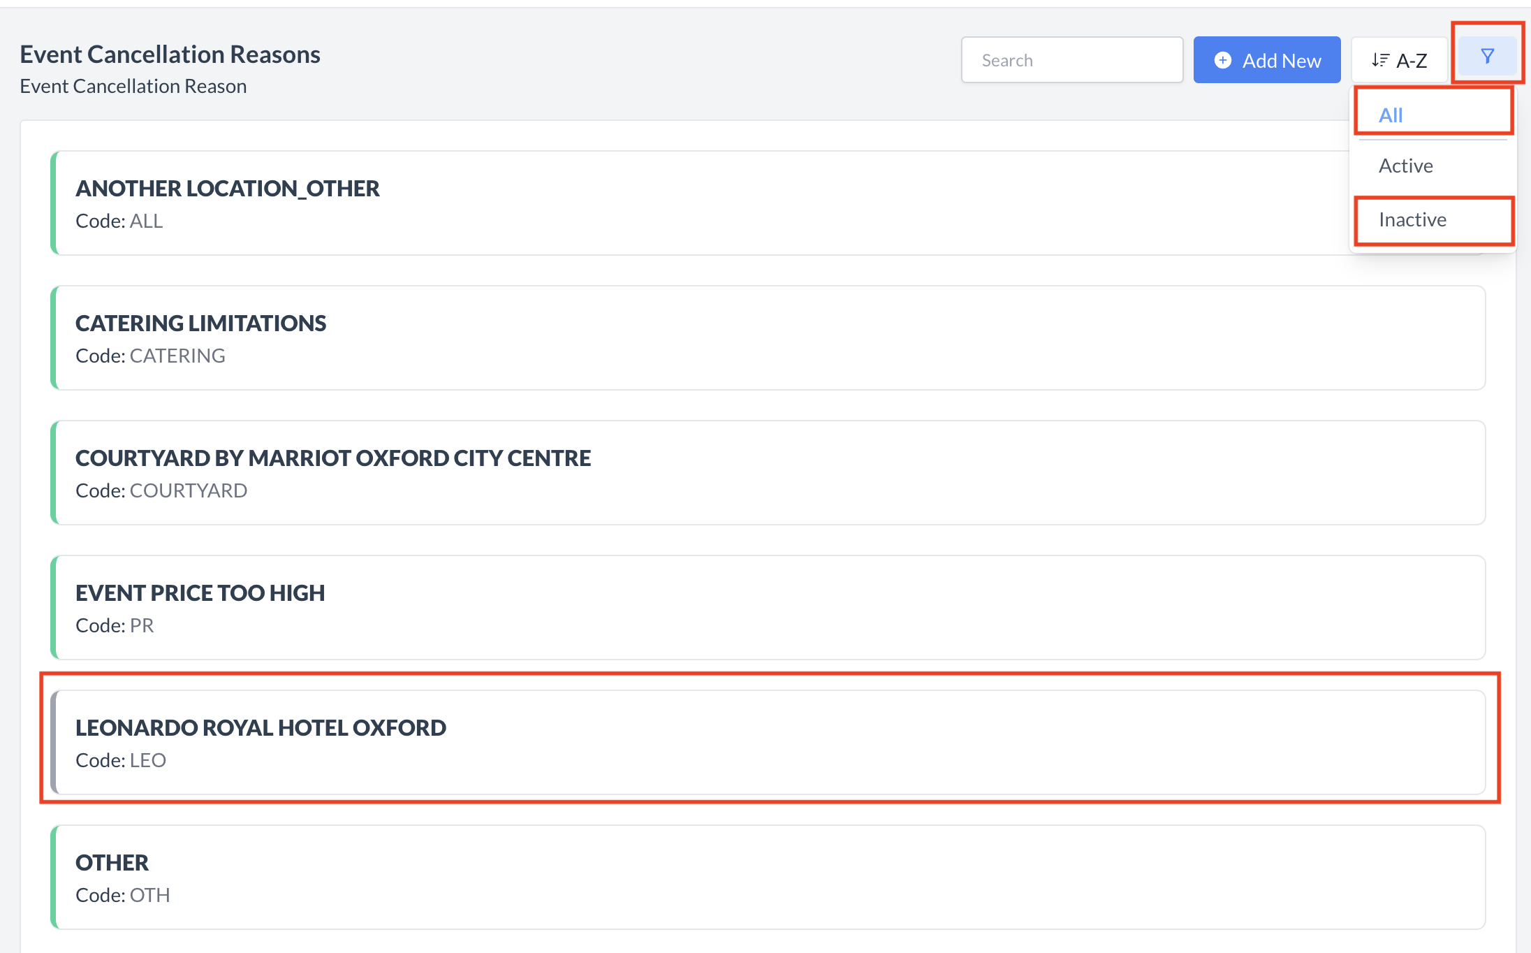The width and height of the screenshot is (1531, 953).
Task: Click the Code: COURTYARD text
Action: pyautogui.click(x=161, y=491)
